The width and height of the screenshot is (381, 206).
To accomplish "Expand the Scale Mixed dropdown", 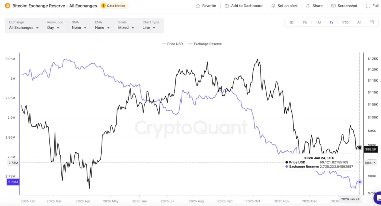I will (x=126, y=28).
